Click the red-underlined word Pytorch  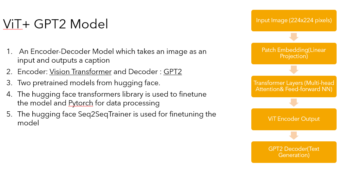click(81, 103)
